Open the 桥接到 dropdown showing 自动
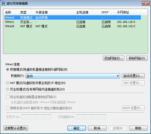The width and height of the screenshot is (151, 134). (73, 76)
